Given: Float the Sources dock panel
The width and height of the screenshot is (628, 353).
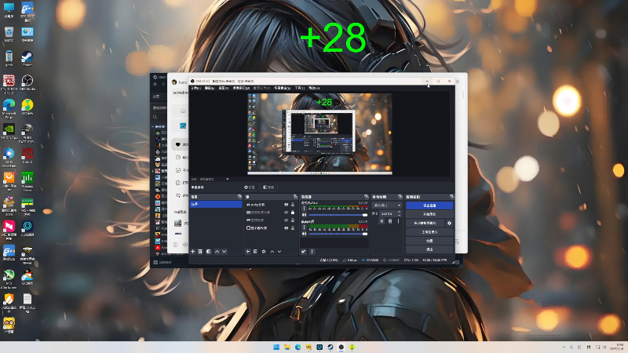Looking at the screenshot, I should pos(295,197).
